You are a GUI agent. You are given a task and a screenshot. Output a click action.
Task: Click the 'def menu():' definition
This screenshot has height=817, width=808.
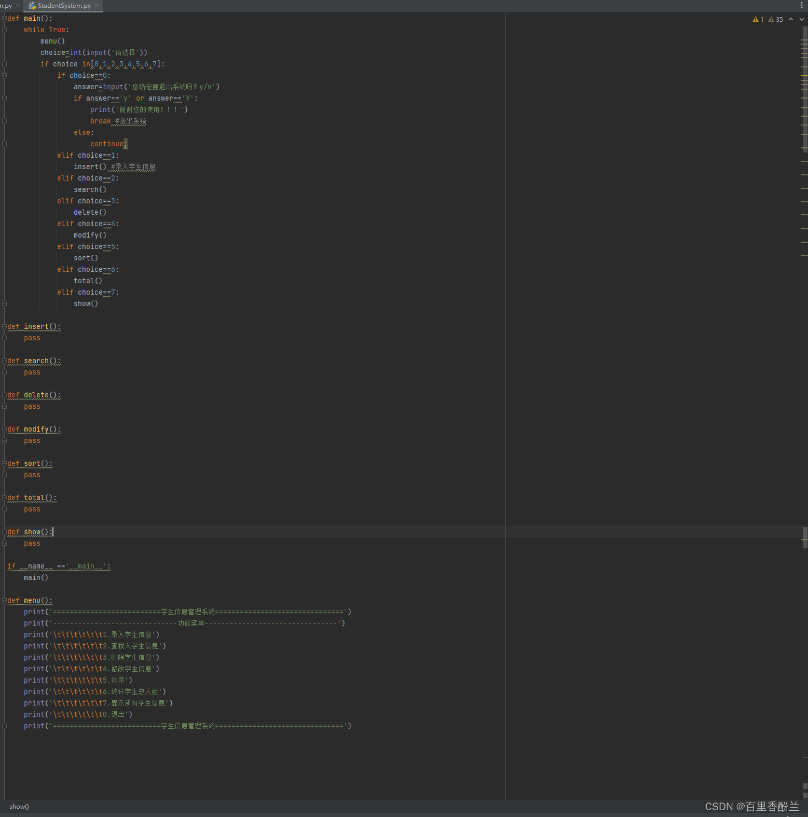[30, 600]
